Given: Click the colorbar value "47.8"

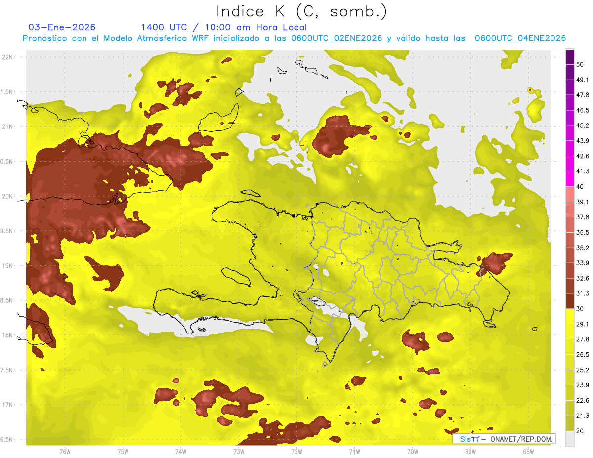Looking at the screenshot, I should click(583, 95).
